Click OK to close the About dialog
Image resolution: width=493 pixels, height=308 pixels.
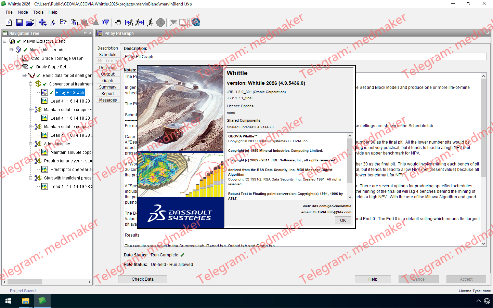pos(343,220)
